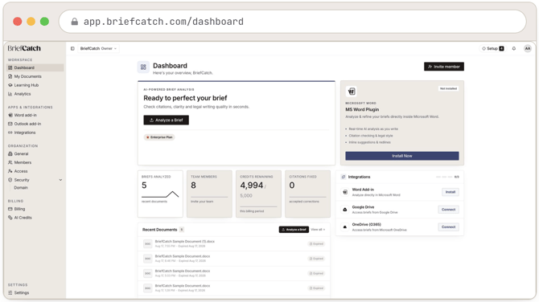
Task: Click the MS Word Plugin icon
Action: [x=352, y=92]
